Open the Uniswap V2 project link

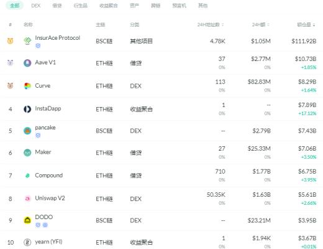click(50, 198)
